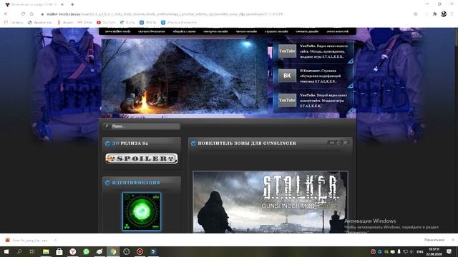
Task: Open downloaded file in downloads bar
Action: click(27, 240)
